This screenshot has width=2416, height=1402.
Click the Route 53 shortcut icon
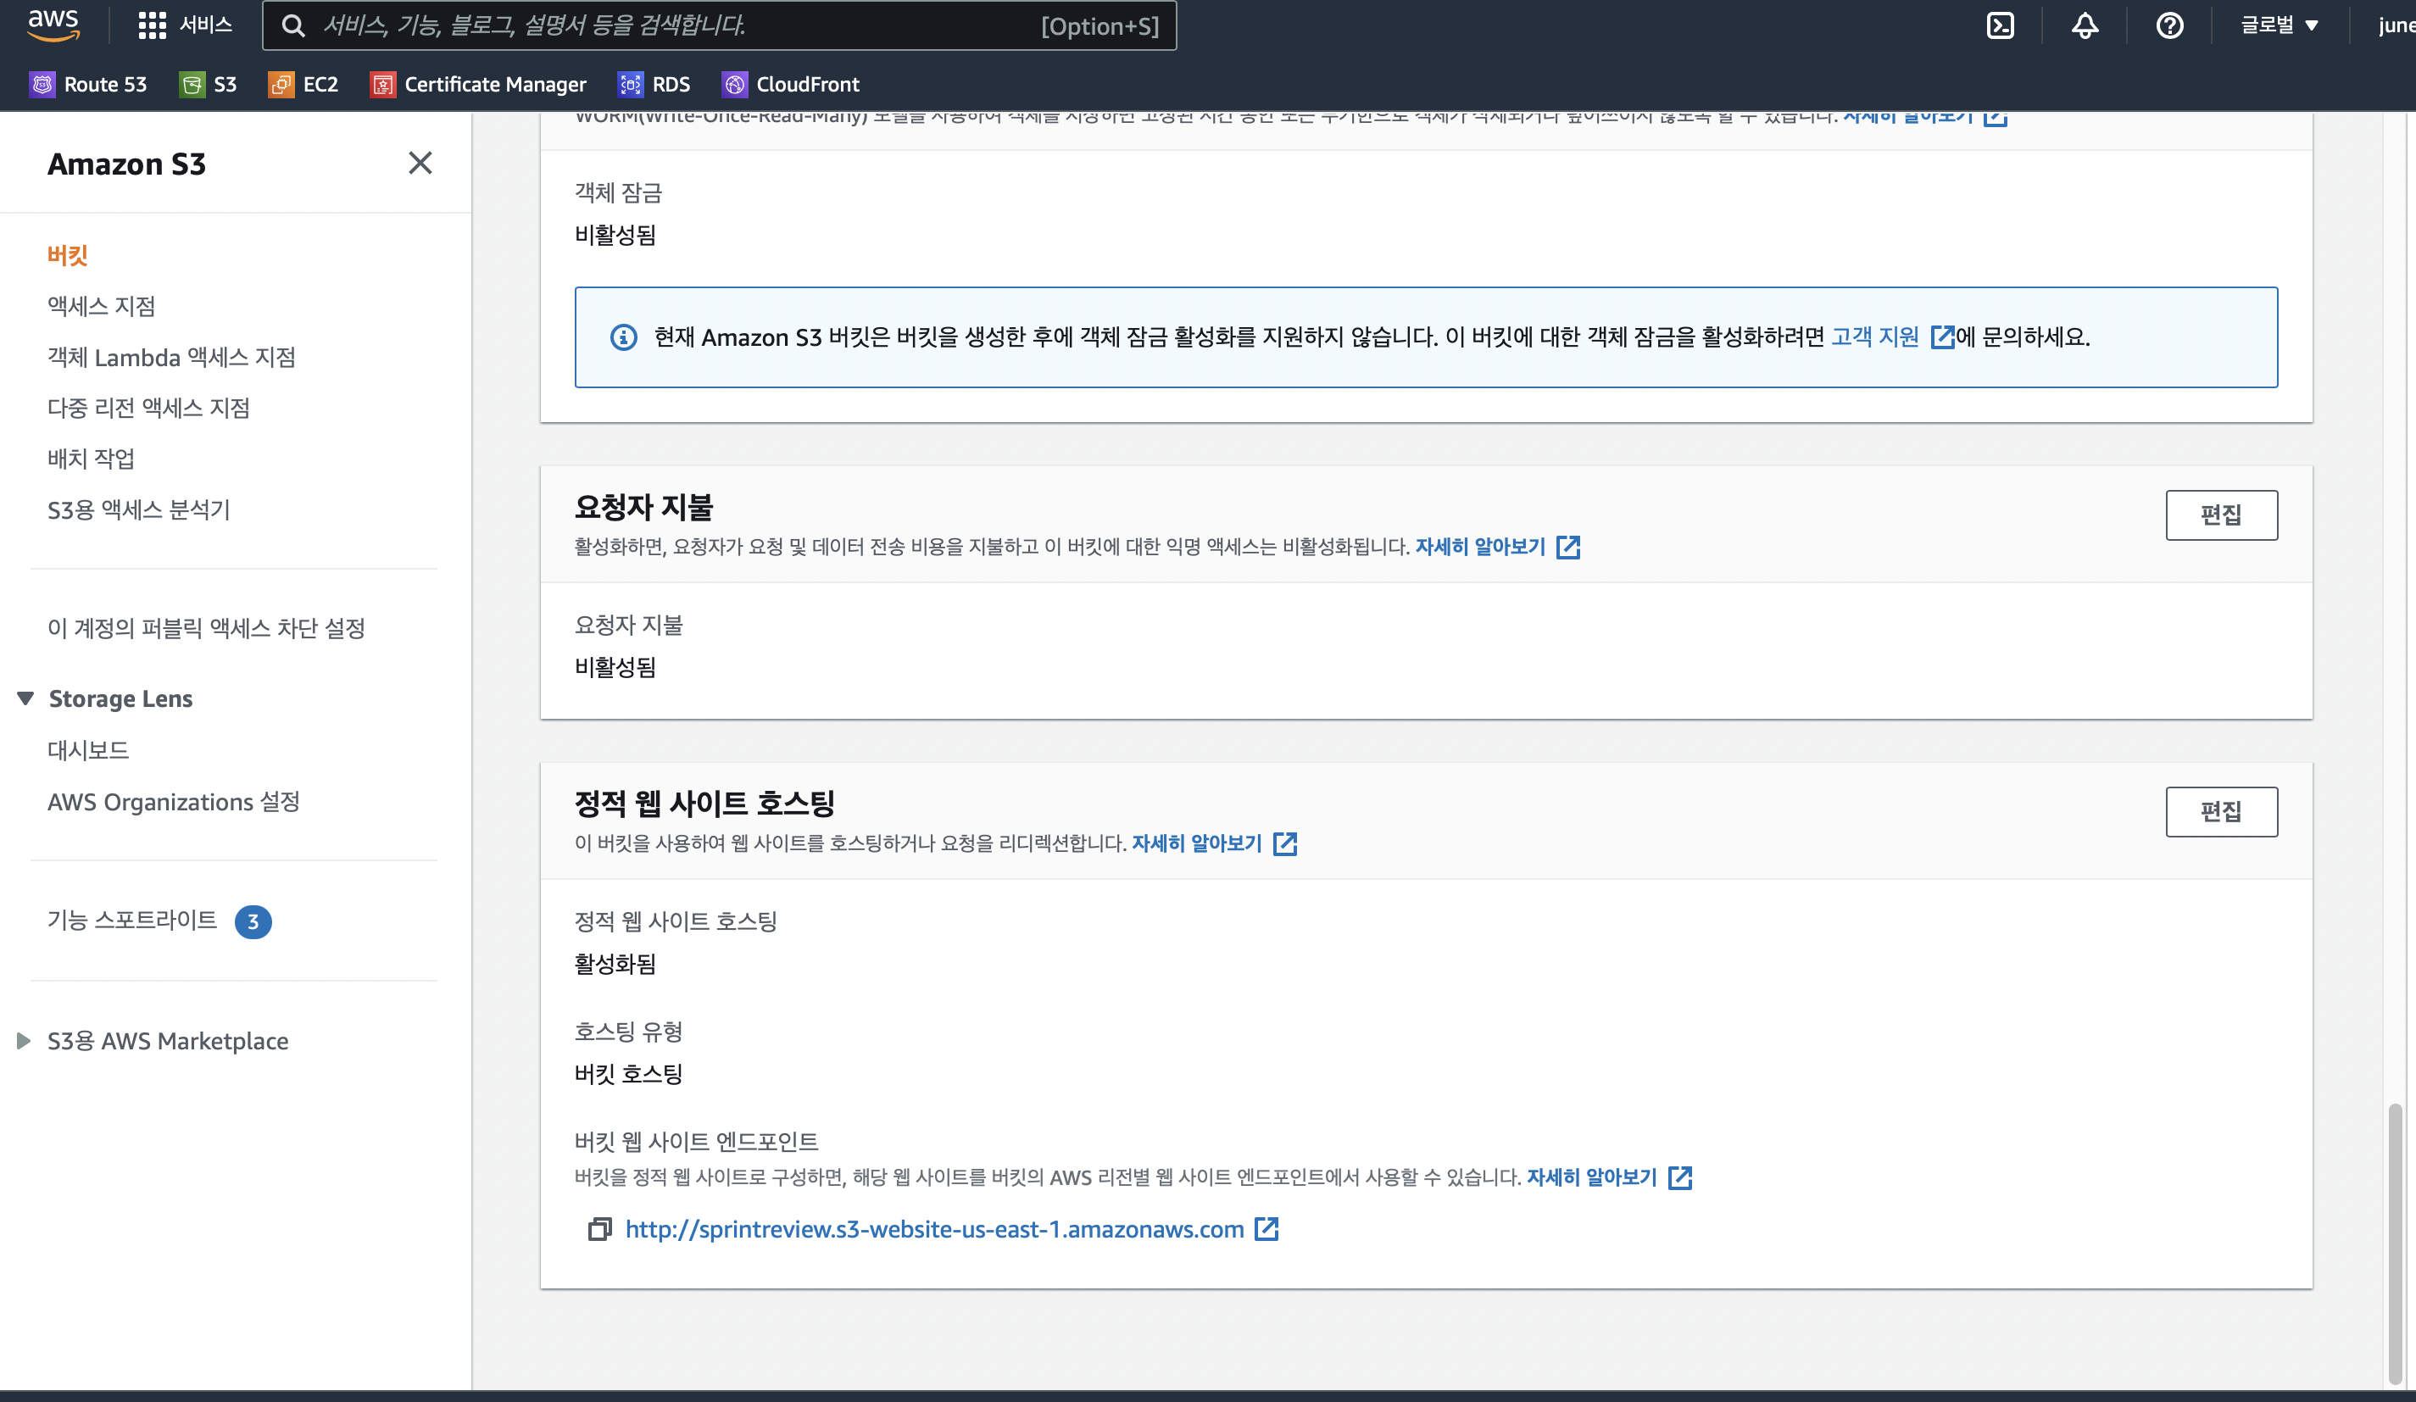(42, 85)
